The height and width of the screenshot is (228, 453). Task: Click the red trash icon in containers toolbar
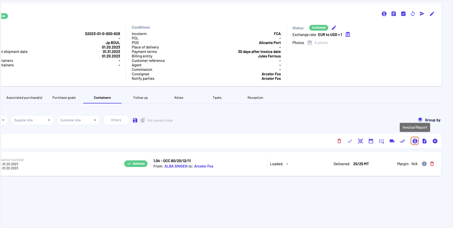[x=339, y=141]
